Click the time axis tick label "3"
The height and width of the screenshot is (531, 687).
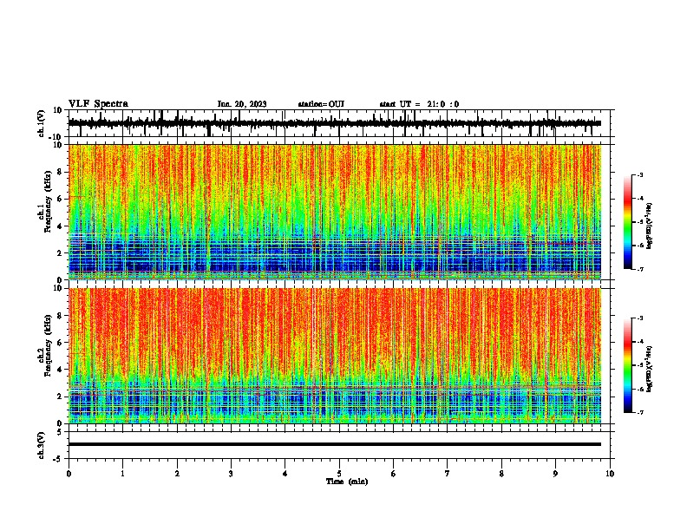231,474
